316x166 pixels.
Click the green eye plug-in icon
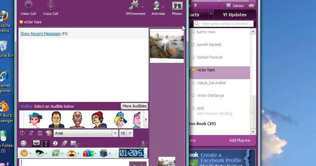40,153
